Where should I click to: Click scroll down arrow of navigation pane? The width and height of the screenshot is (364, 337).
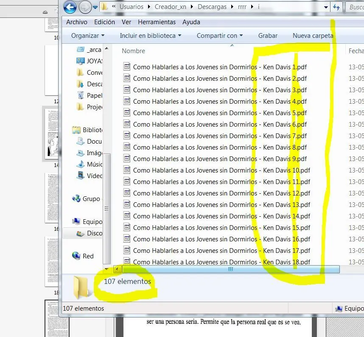pos(106,269)
